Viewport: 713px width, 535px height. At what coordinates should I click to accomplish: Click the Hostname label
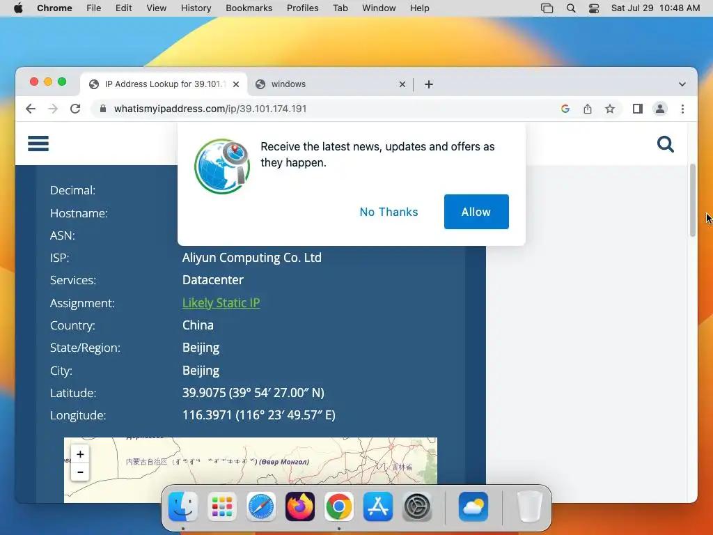click(79, 213)
